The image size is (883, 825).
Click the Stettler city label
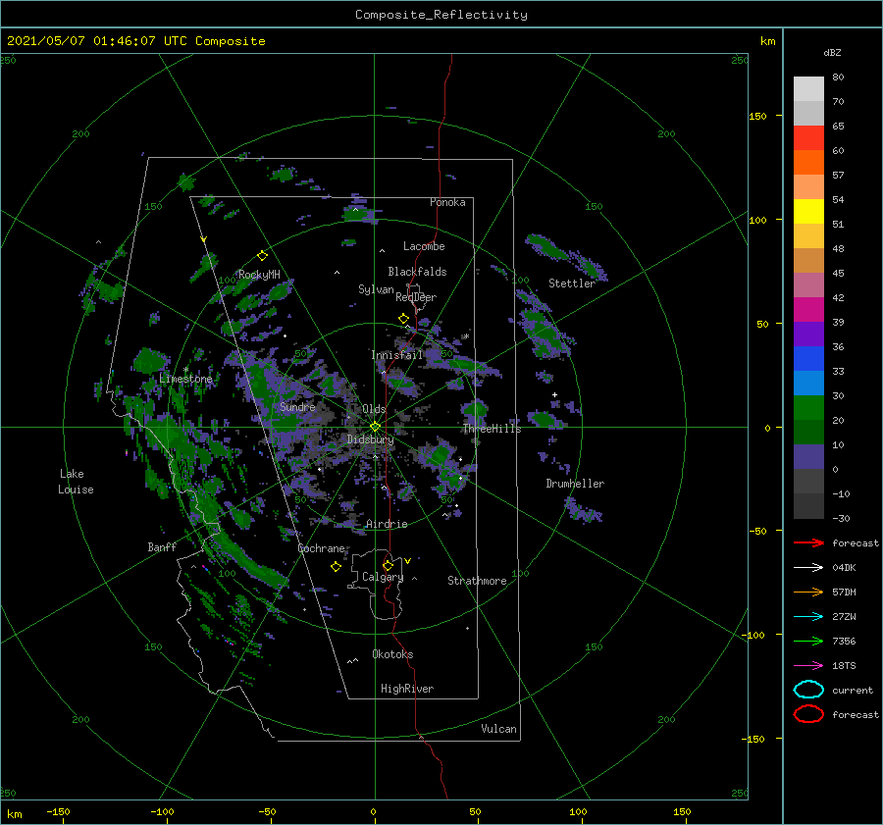point(572,284)
